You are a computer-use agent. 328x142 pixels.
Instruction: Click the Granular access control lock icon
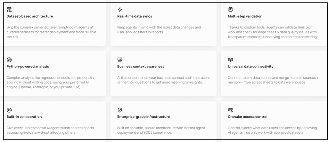230,110
